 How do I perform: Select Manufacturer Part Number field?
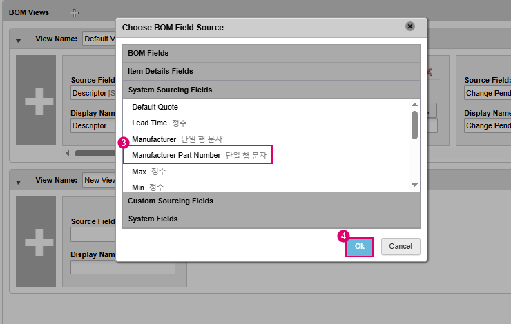(x=176, y=156)
